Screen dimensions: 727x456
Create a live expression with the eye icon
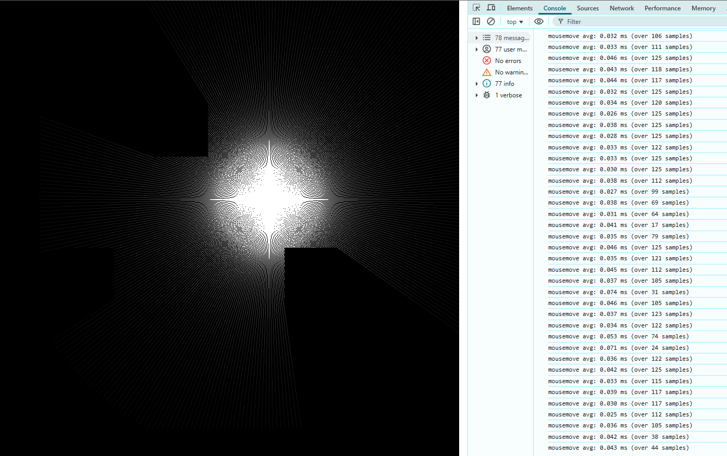539,21
